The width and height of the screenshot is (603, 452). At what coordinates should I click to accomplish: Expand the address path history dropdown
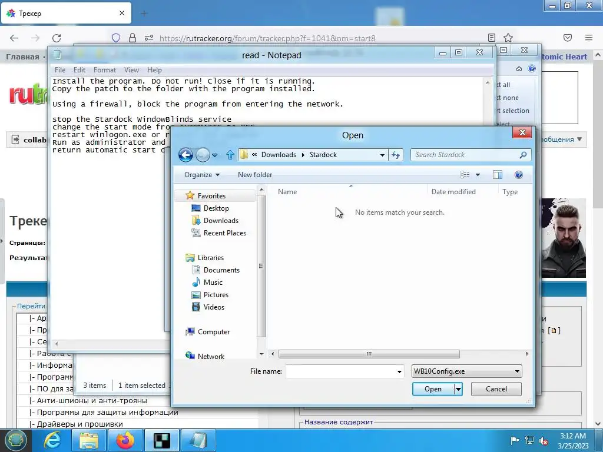click(x=382, y=155)
